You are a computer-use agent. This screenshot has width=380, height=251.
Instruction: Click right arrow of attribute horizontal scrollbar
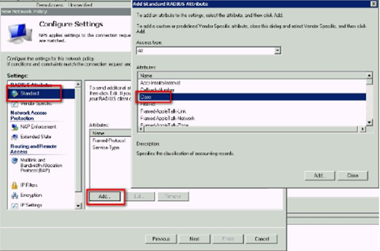click(362, 129)
